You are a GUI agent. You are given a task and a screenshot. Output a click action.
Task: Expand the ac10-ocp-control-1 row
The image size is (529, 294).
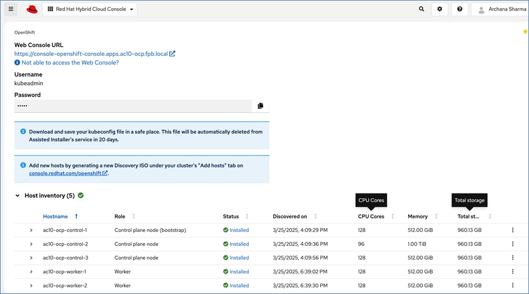point(31,230)
